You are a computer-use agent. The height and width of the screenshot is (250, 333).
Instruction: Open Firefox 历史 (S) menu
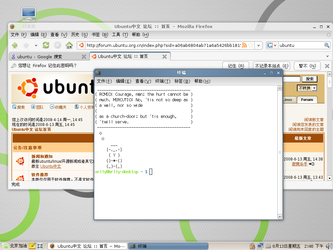pos(79,35)
